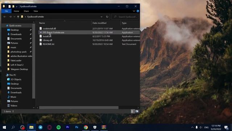Switch to Details view layout button
Viewport: 232px width, 131px height.
132,111
